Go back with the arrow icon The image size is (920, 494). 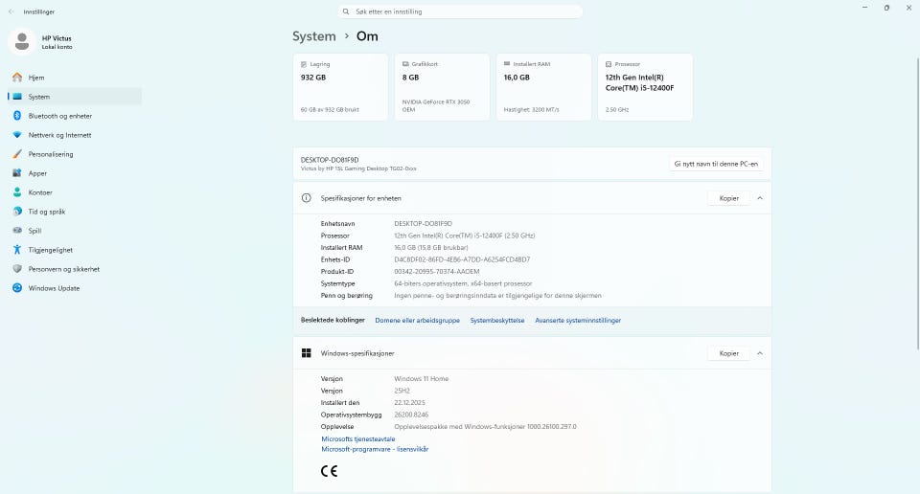[x=11, y=11]
